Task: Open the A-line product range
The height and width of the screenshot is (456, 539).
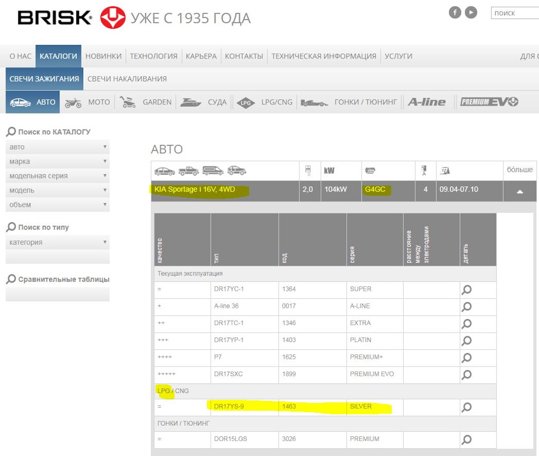Action: pos(427,102)
